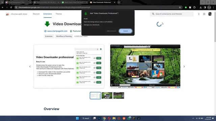Click the Extension category chip

[x=49, y=36]
